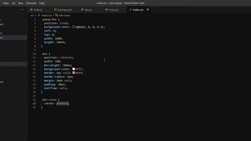Click the 'overflow: auto;' line
The image size is (251, 141).
coord(56,88)
